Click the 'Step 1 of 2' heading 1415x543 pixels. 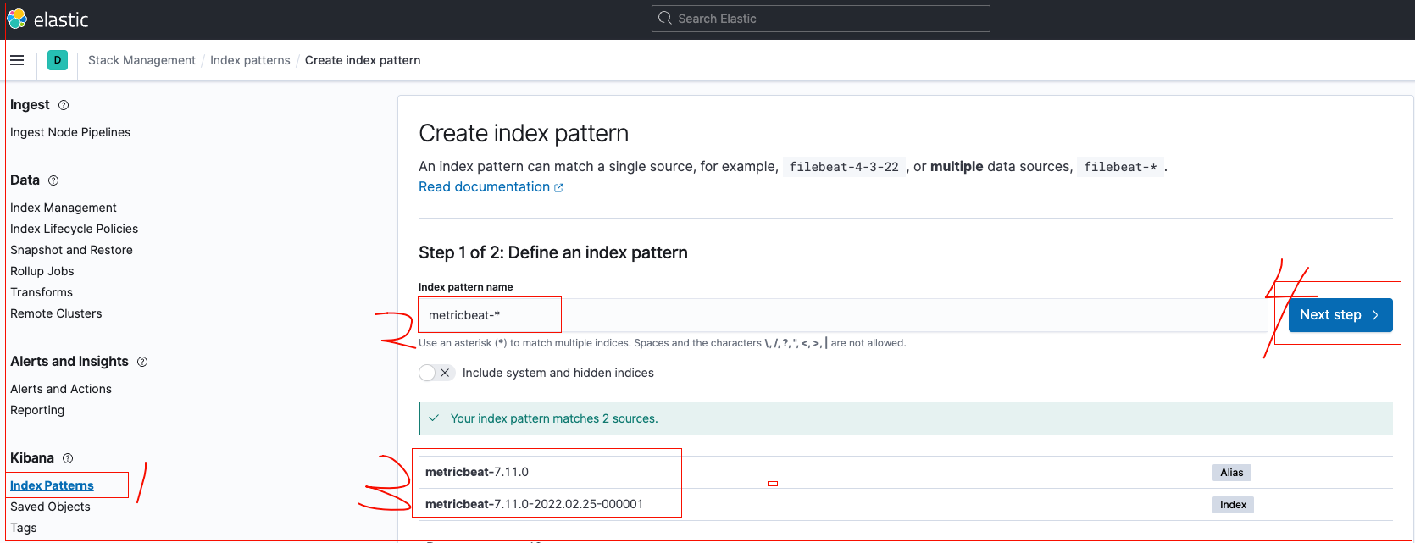(x=553, y=252)
